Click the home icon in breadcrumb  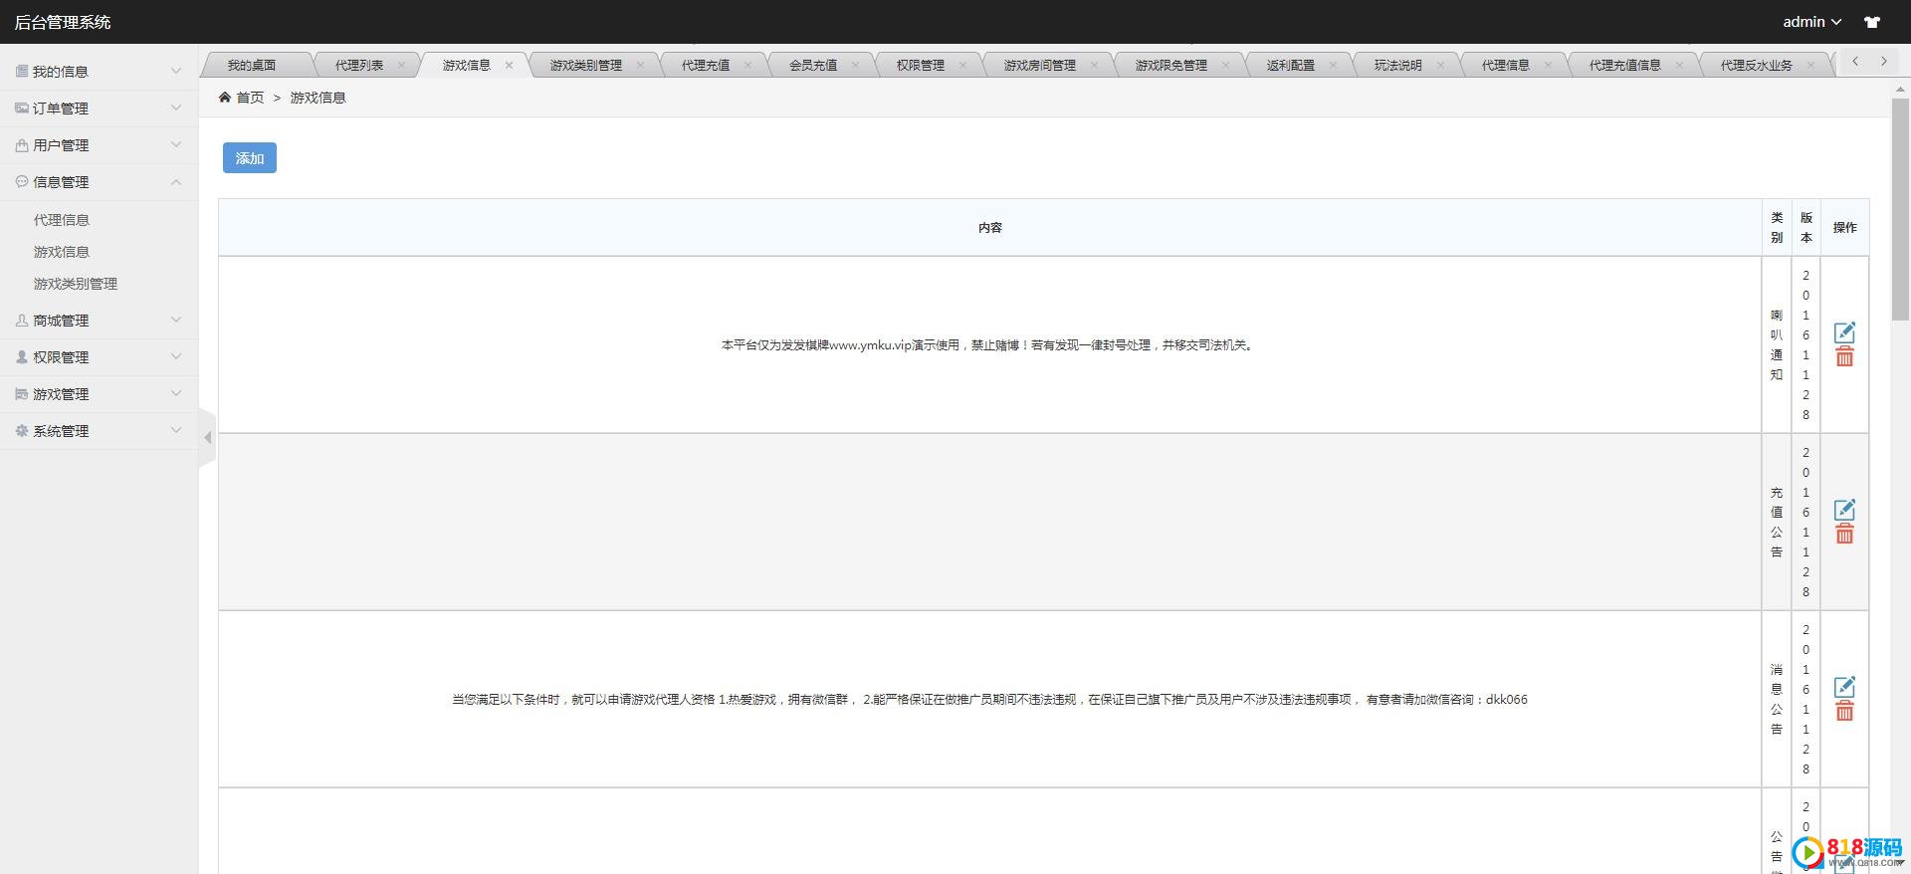[x=225, y=98]
